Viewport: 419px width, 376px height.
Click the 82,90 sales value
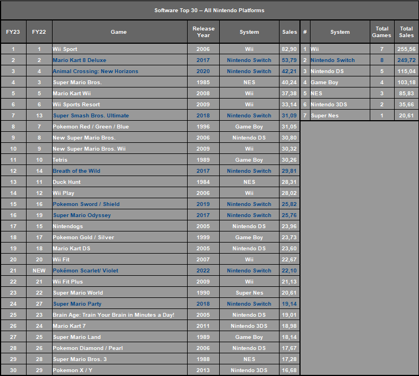point(289,49)
